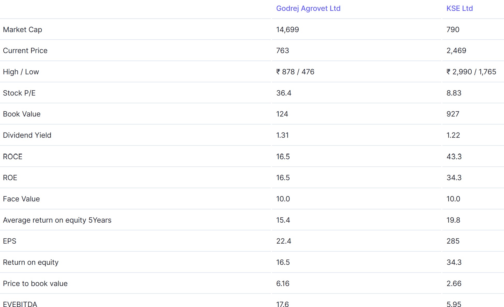The height and width of the screenshot is (307, 504).
Task: Select the Market Cap row label
Action: [23, 30]
